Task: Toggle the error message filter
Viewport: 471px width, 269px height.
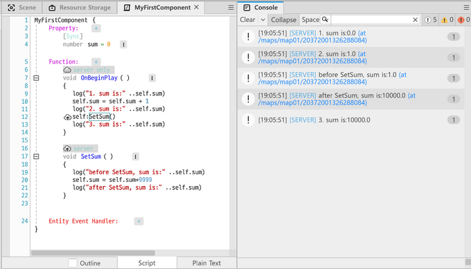Action: click(x=463, y=20)
